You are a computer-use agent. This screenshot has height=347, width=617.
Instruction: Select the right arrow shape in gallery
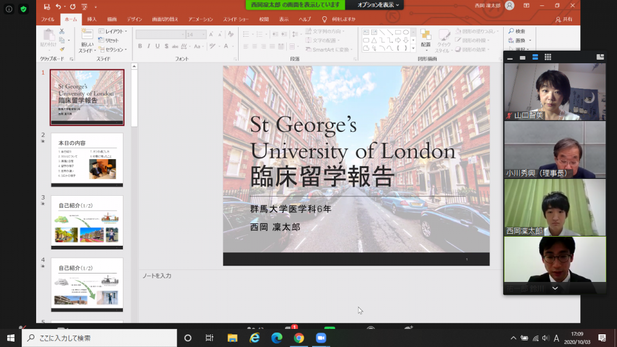pyautogui.click(x=398, y=40)
